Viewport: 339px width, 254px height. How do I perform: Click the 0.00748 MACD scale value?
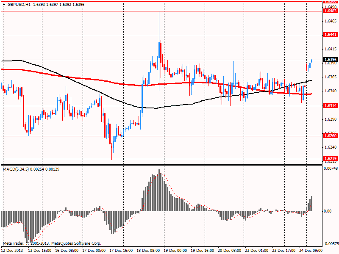tap(331, 168)
